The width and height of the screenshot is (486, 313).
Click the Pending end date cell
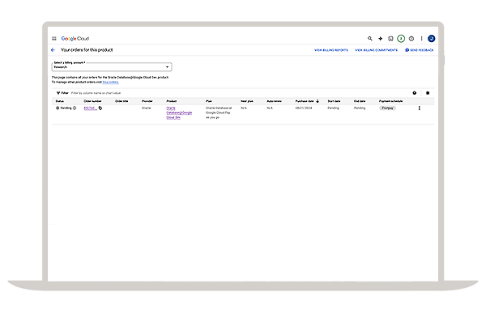360,108
